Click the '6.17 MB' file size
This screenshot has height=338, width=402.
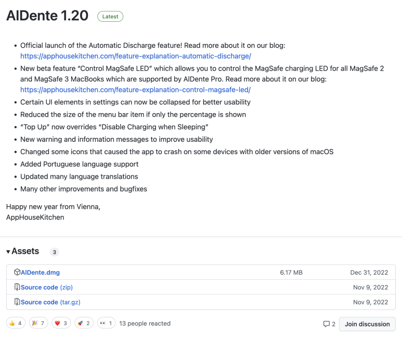click(291, 273)
